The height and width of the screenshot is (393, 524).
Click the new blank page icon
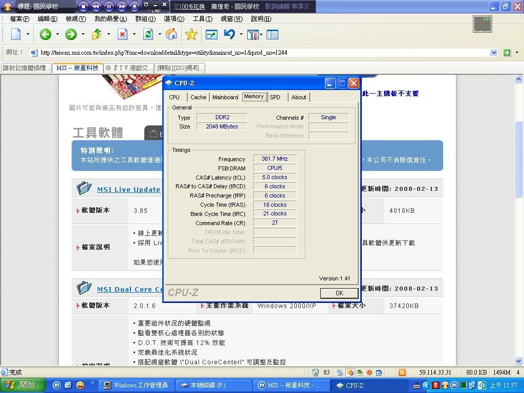[16, 34]
